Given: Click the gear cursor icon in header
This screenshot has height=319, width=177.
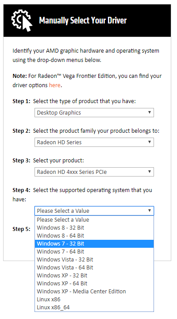Looking at the screenshot, I should [22, 20].
